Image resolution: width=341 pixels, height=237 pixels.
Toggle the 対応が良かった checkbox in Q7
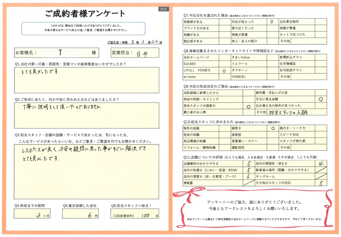[272, 22]
